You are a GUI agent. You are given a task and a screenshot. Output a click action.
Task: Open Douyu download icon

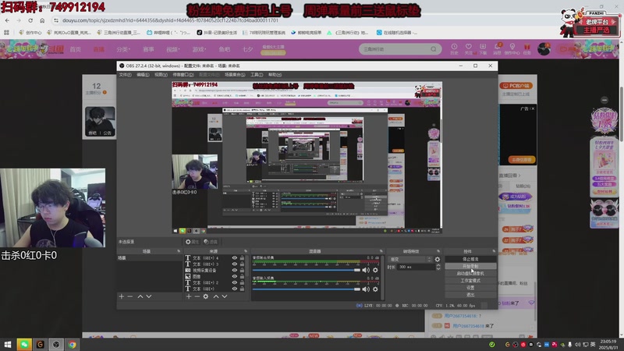[483, 49]
